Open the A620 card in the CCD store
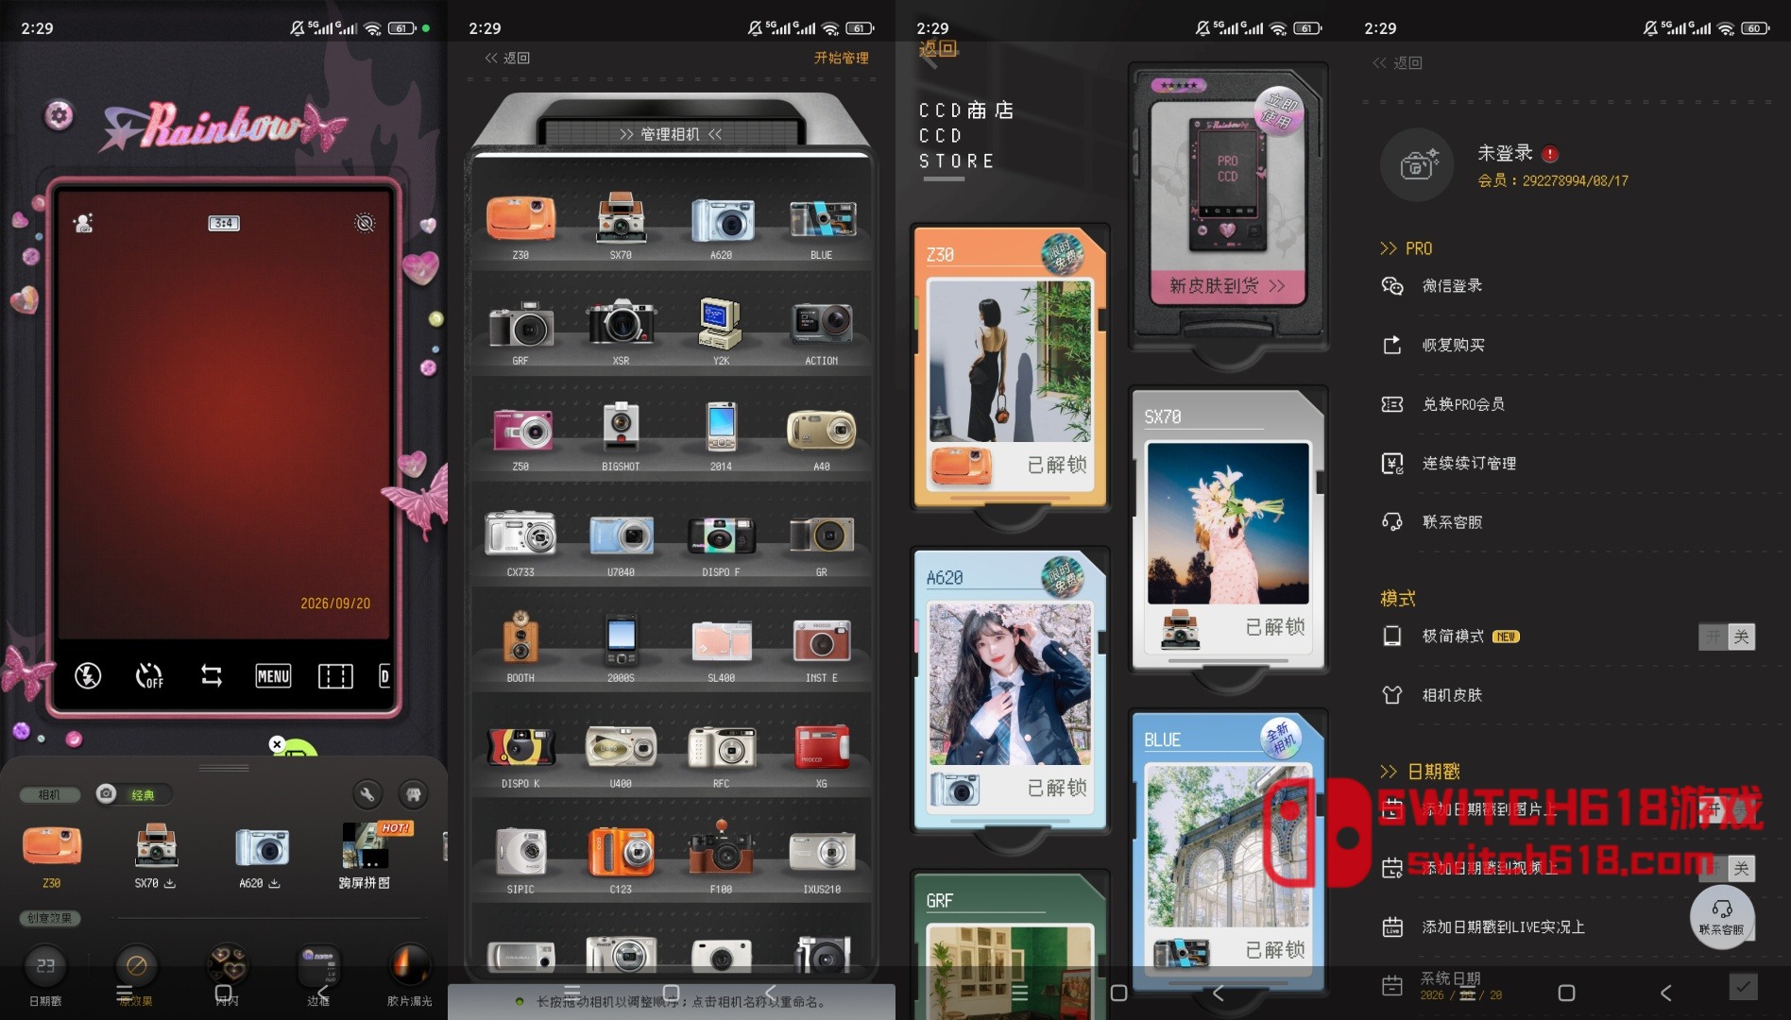This screenshot has height=1020, width=1791. [1009, 691]
